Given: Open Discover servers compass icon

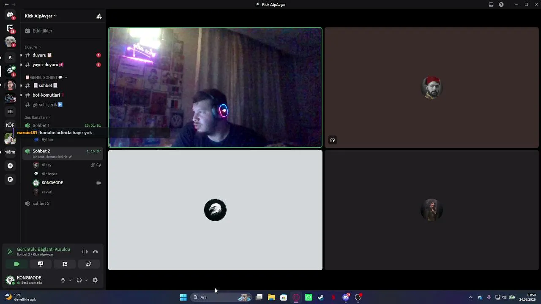Looking at the screenshot, I should point(10,179).
